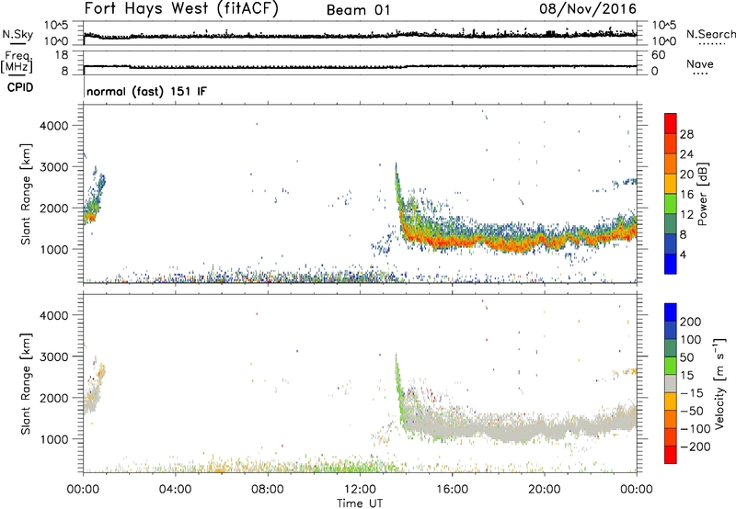Click the "200" tick on velocity scale

691,322
